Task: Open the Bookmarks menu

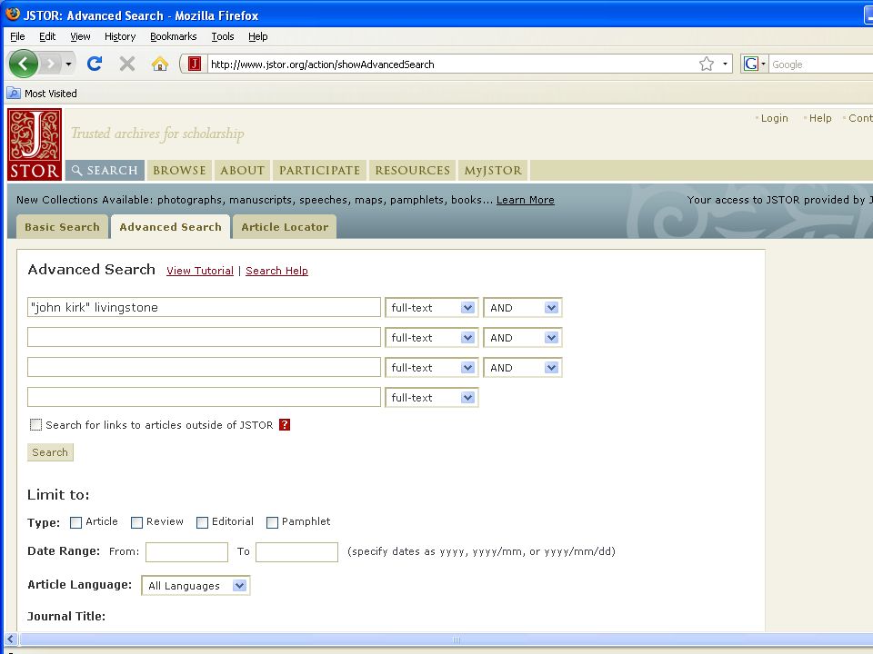Action: pos(173,36)
